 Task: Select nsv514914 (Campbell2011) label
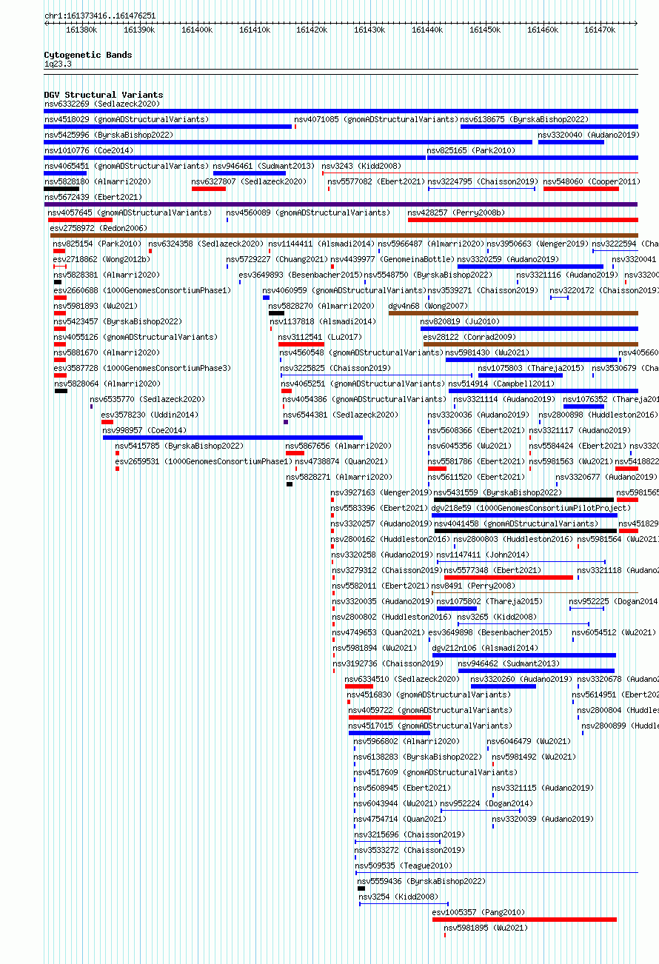coord(501,384)
